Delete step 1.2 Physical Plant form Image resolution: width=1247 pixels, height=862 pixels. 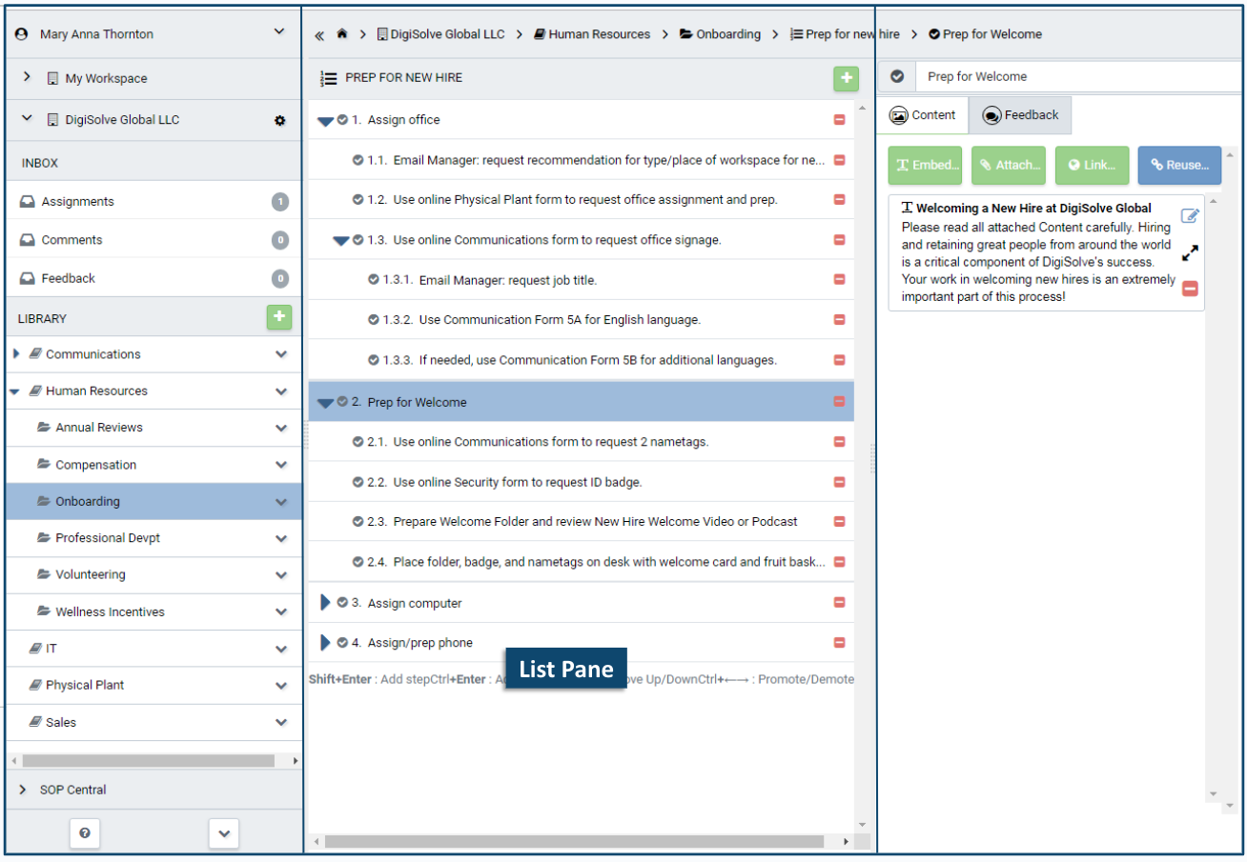coord(839,200)
